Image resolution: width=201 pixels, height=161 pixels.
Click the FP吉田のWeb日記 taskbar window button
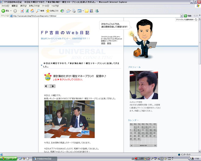pos(45,159)
